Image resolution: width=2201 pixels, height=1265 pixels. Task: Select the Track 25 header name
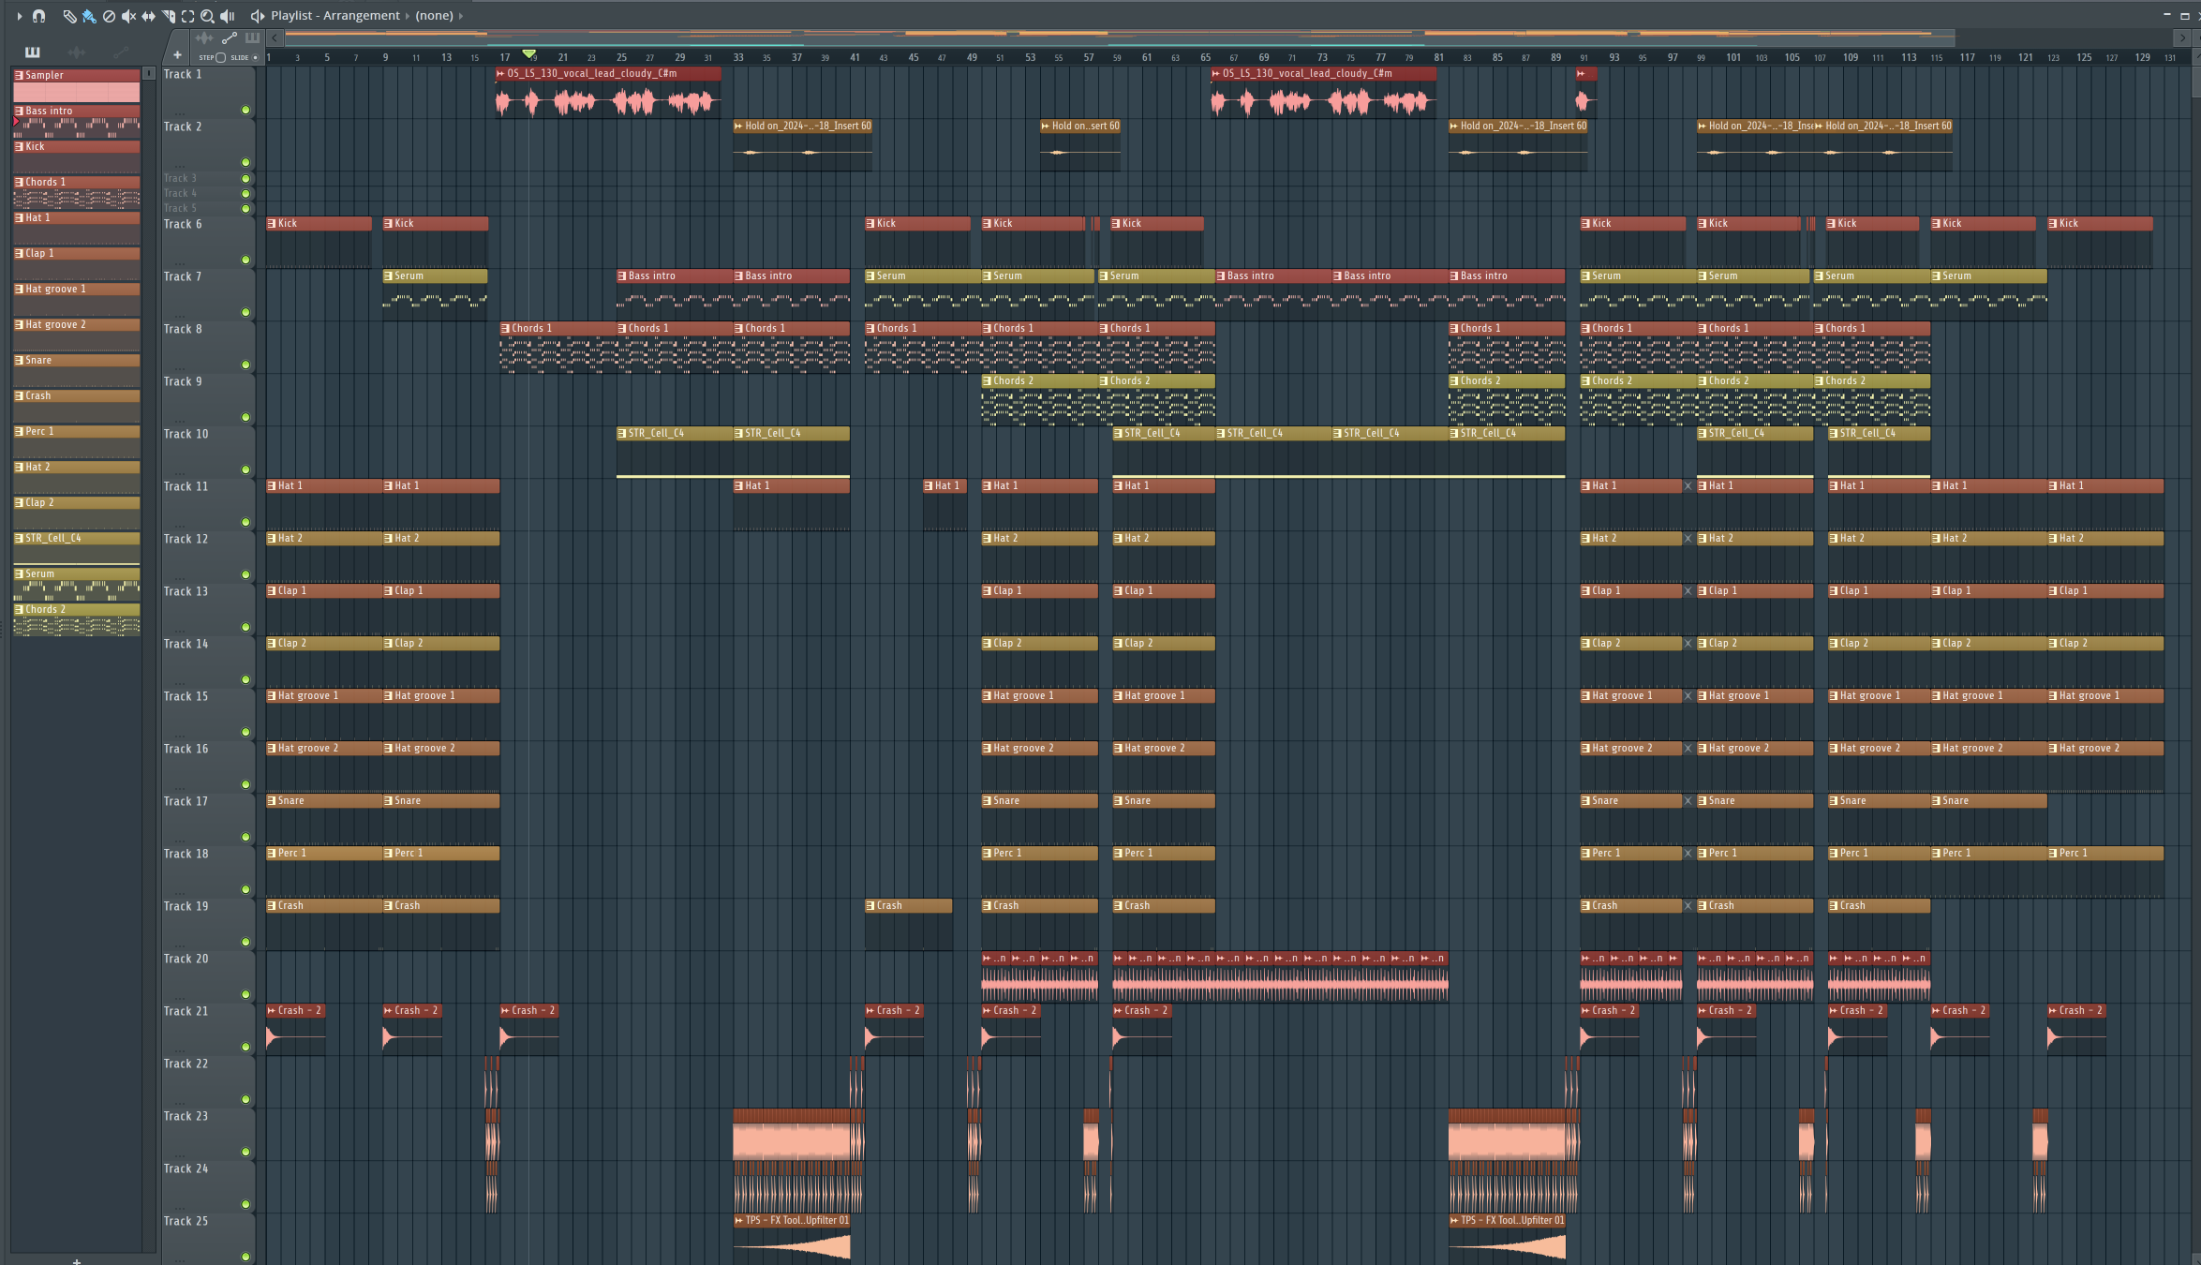[x=186, y=1221]
